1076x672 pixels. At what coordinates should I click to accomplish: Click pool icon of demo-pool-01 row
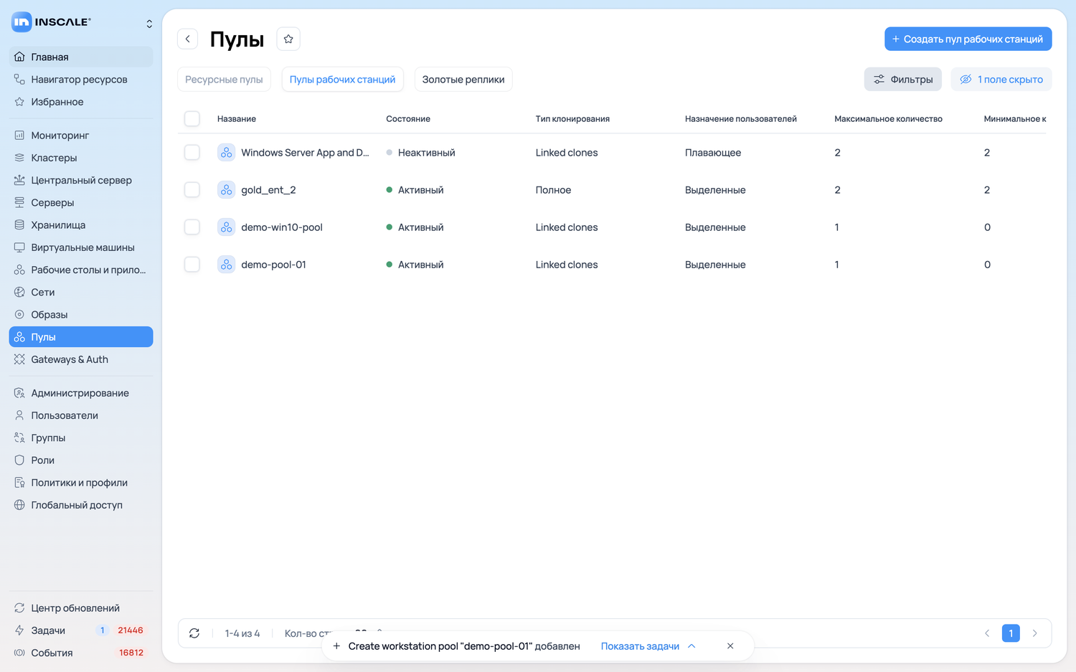pyautogui.click(x=227, y=265)
